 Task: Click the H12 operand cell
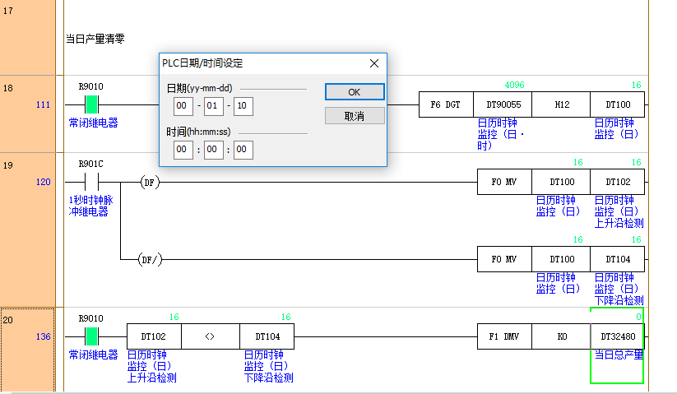tap(561, 104)
